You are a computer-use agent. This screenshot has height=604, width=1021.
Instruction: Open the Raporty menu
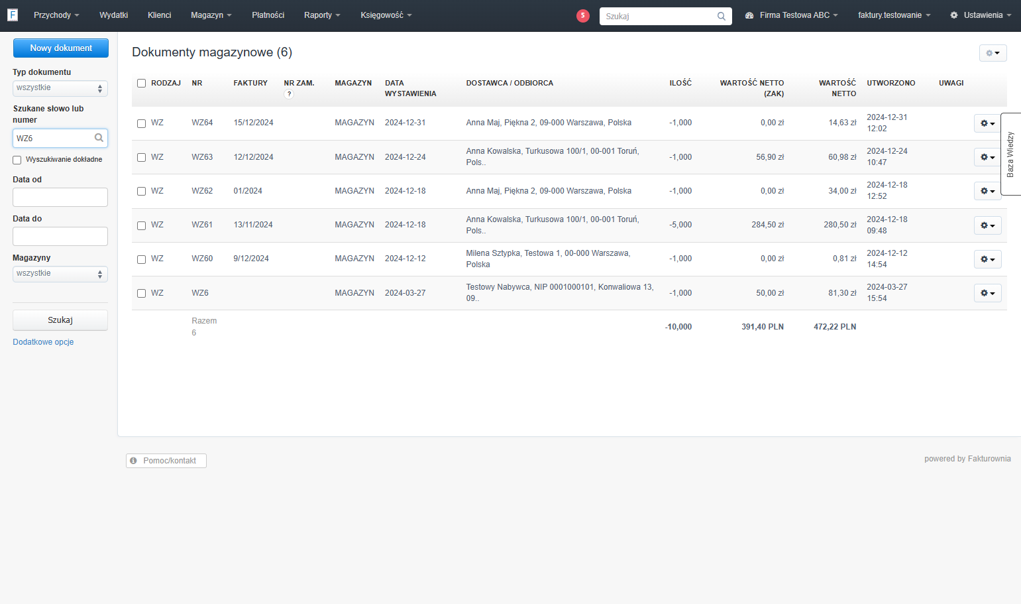pyautogui.click(x=322, y=15)
